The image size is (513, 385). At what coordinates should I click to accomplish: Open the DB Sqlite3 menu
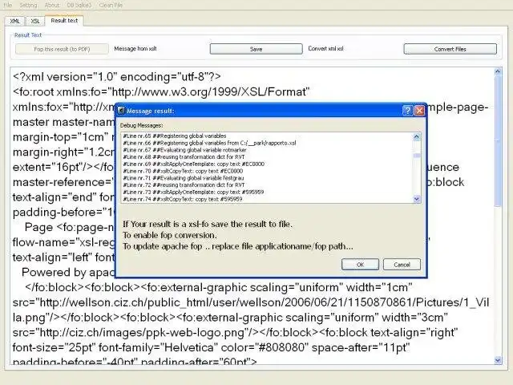(x=79, y=5)
